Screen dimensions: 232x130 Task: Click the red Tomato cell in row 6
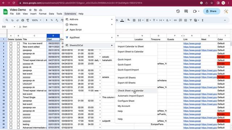224,57
